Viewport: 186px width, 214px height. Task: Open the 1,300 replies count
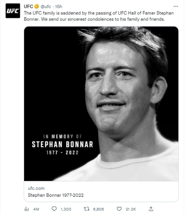point(66,209)
